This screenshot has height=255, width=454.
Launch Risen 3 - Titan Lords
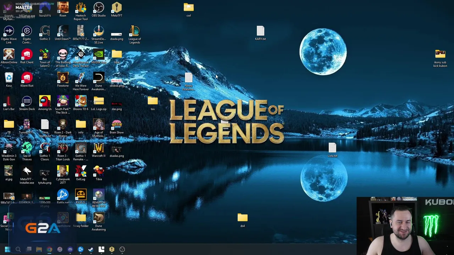[63, 152]
